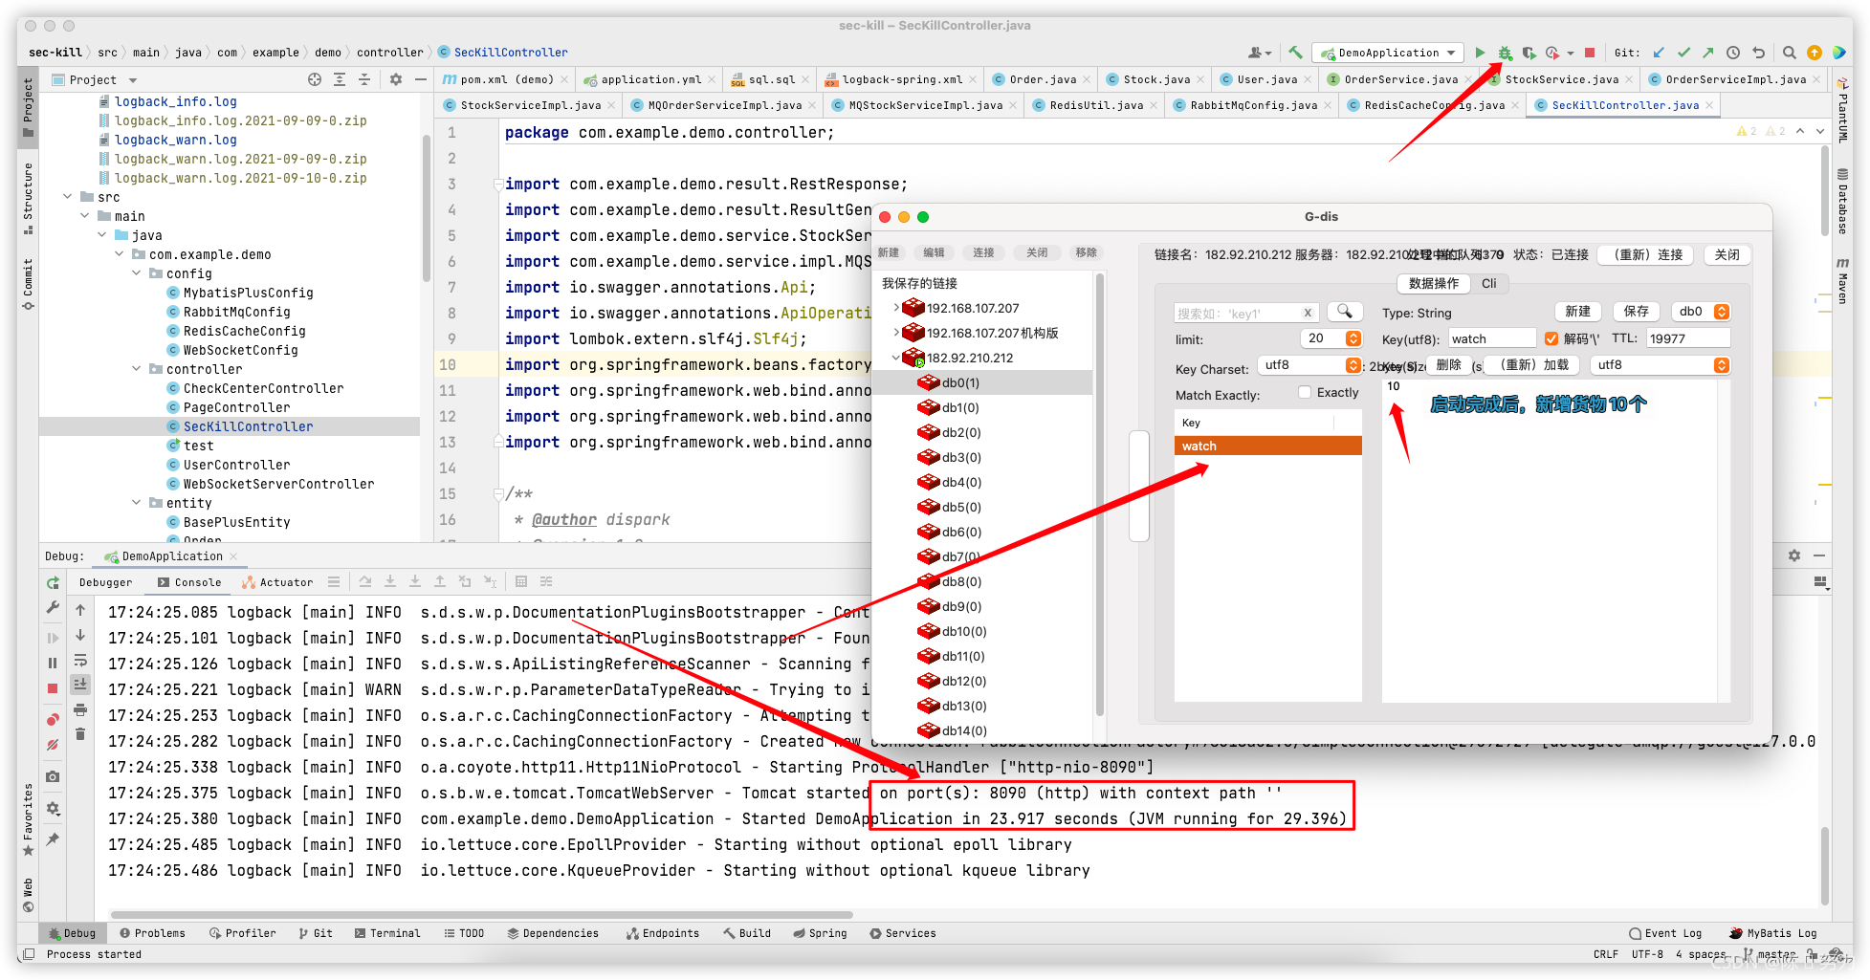
Task: Toggle soft-wrap in console sidebar
Action: [80, 661]
